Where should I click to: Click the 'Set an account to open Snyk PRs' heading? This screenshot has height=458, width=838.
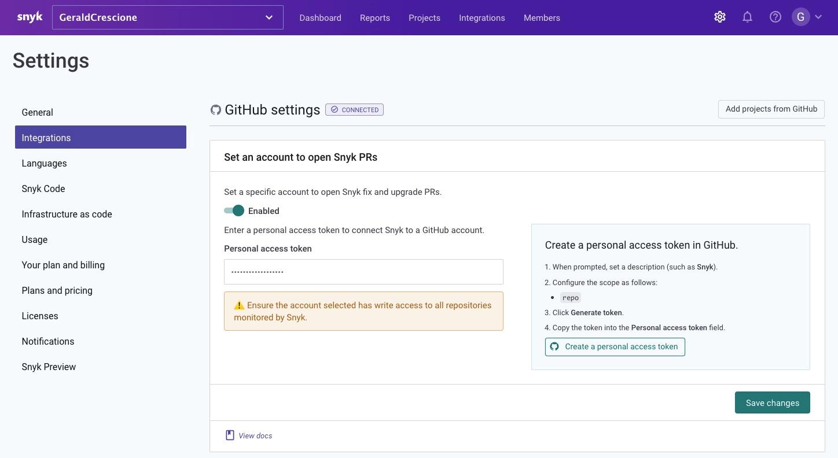pyautogui.click(x=301, y=157)
